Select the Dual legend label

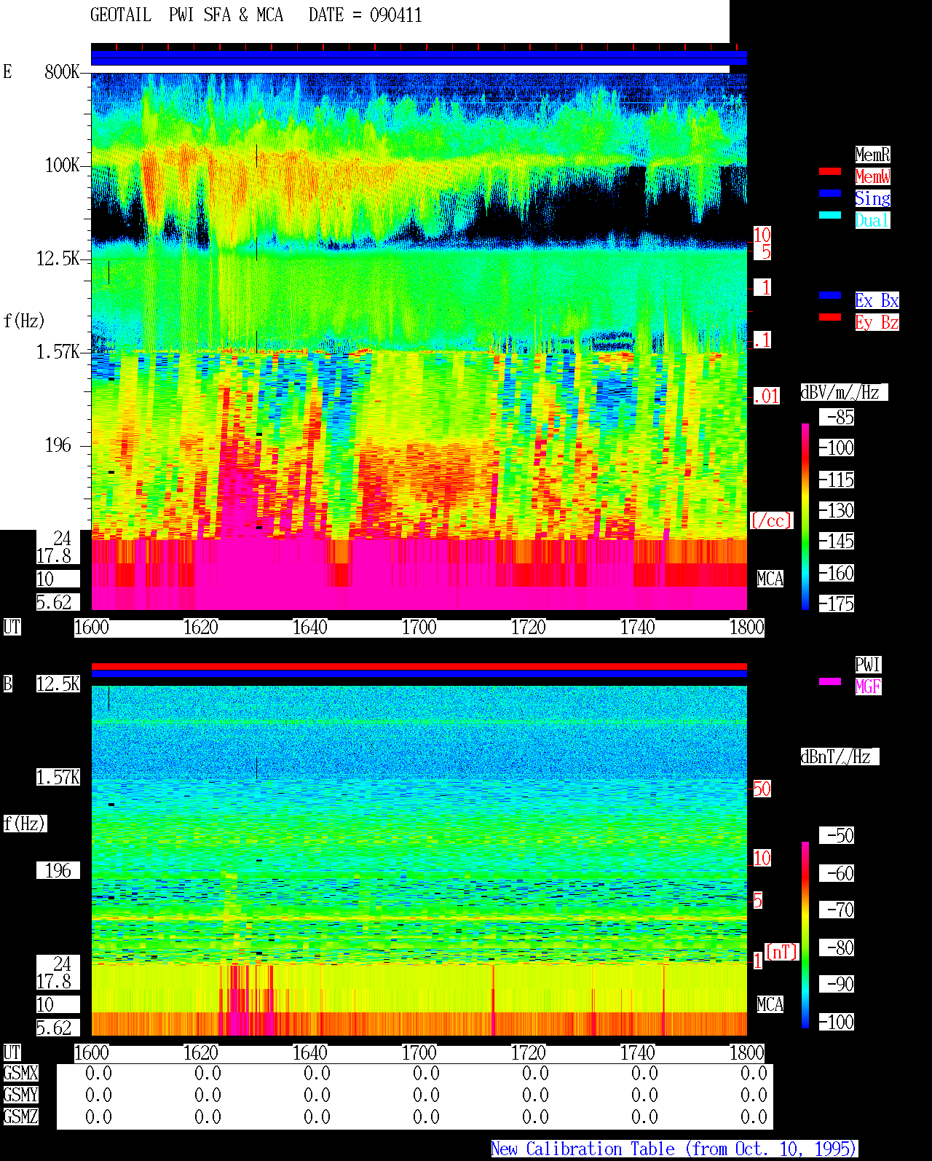pyautogui.click(x=872, y=220)
